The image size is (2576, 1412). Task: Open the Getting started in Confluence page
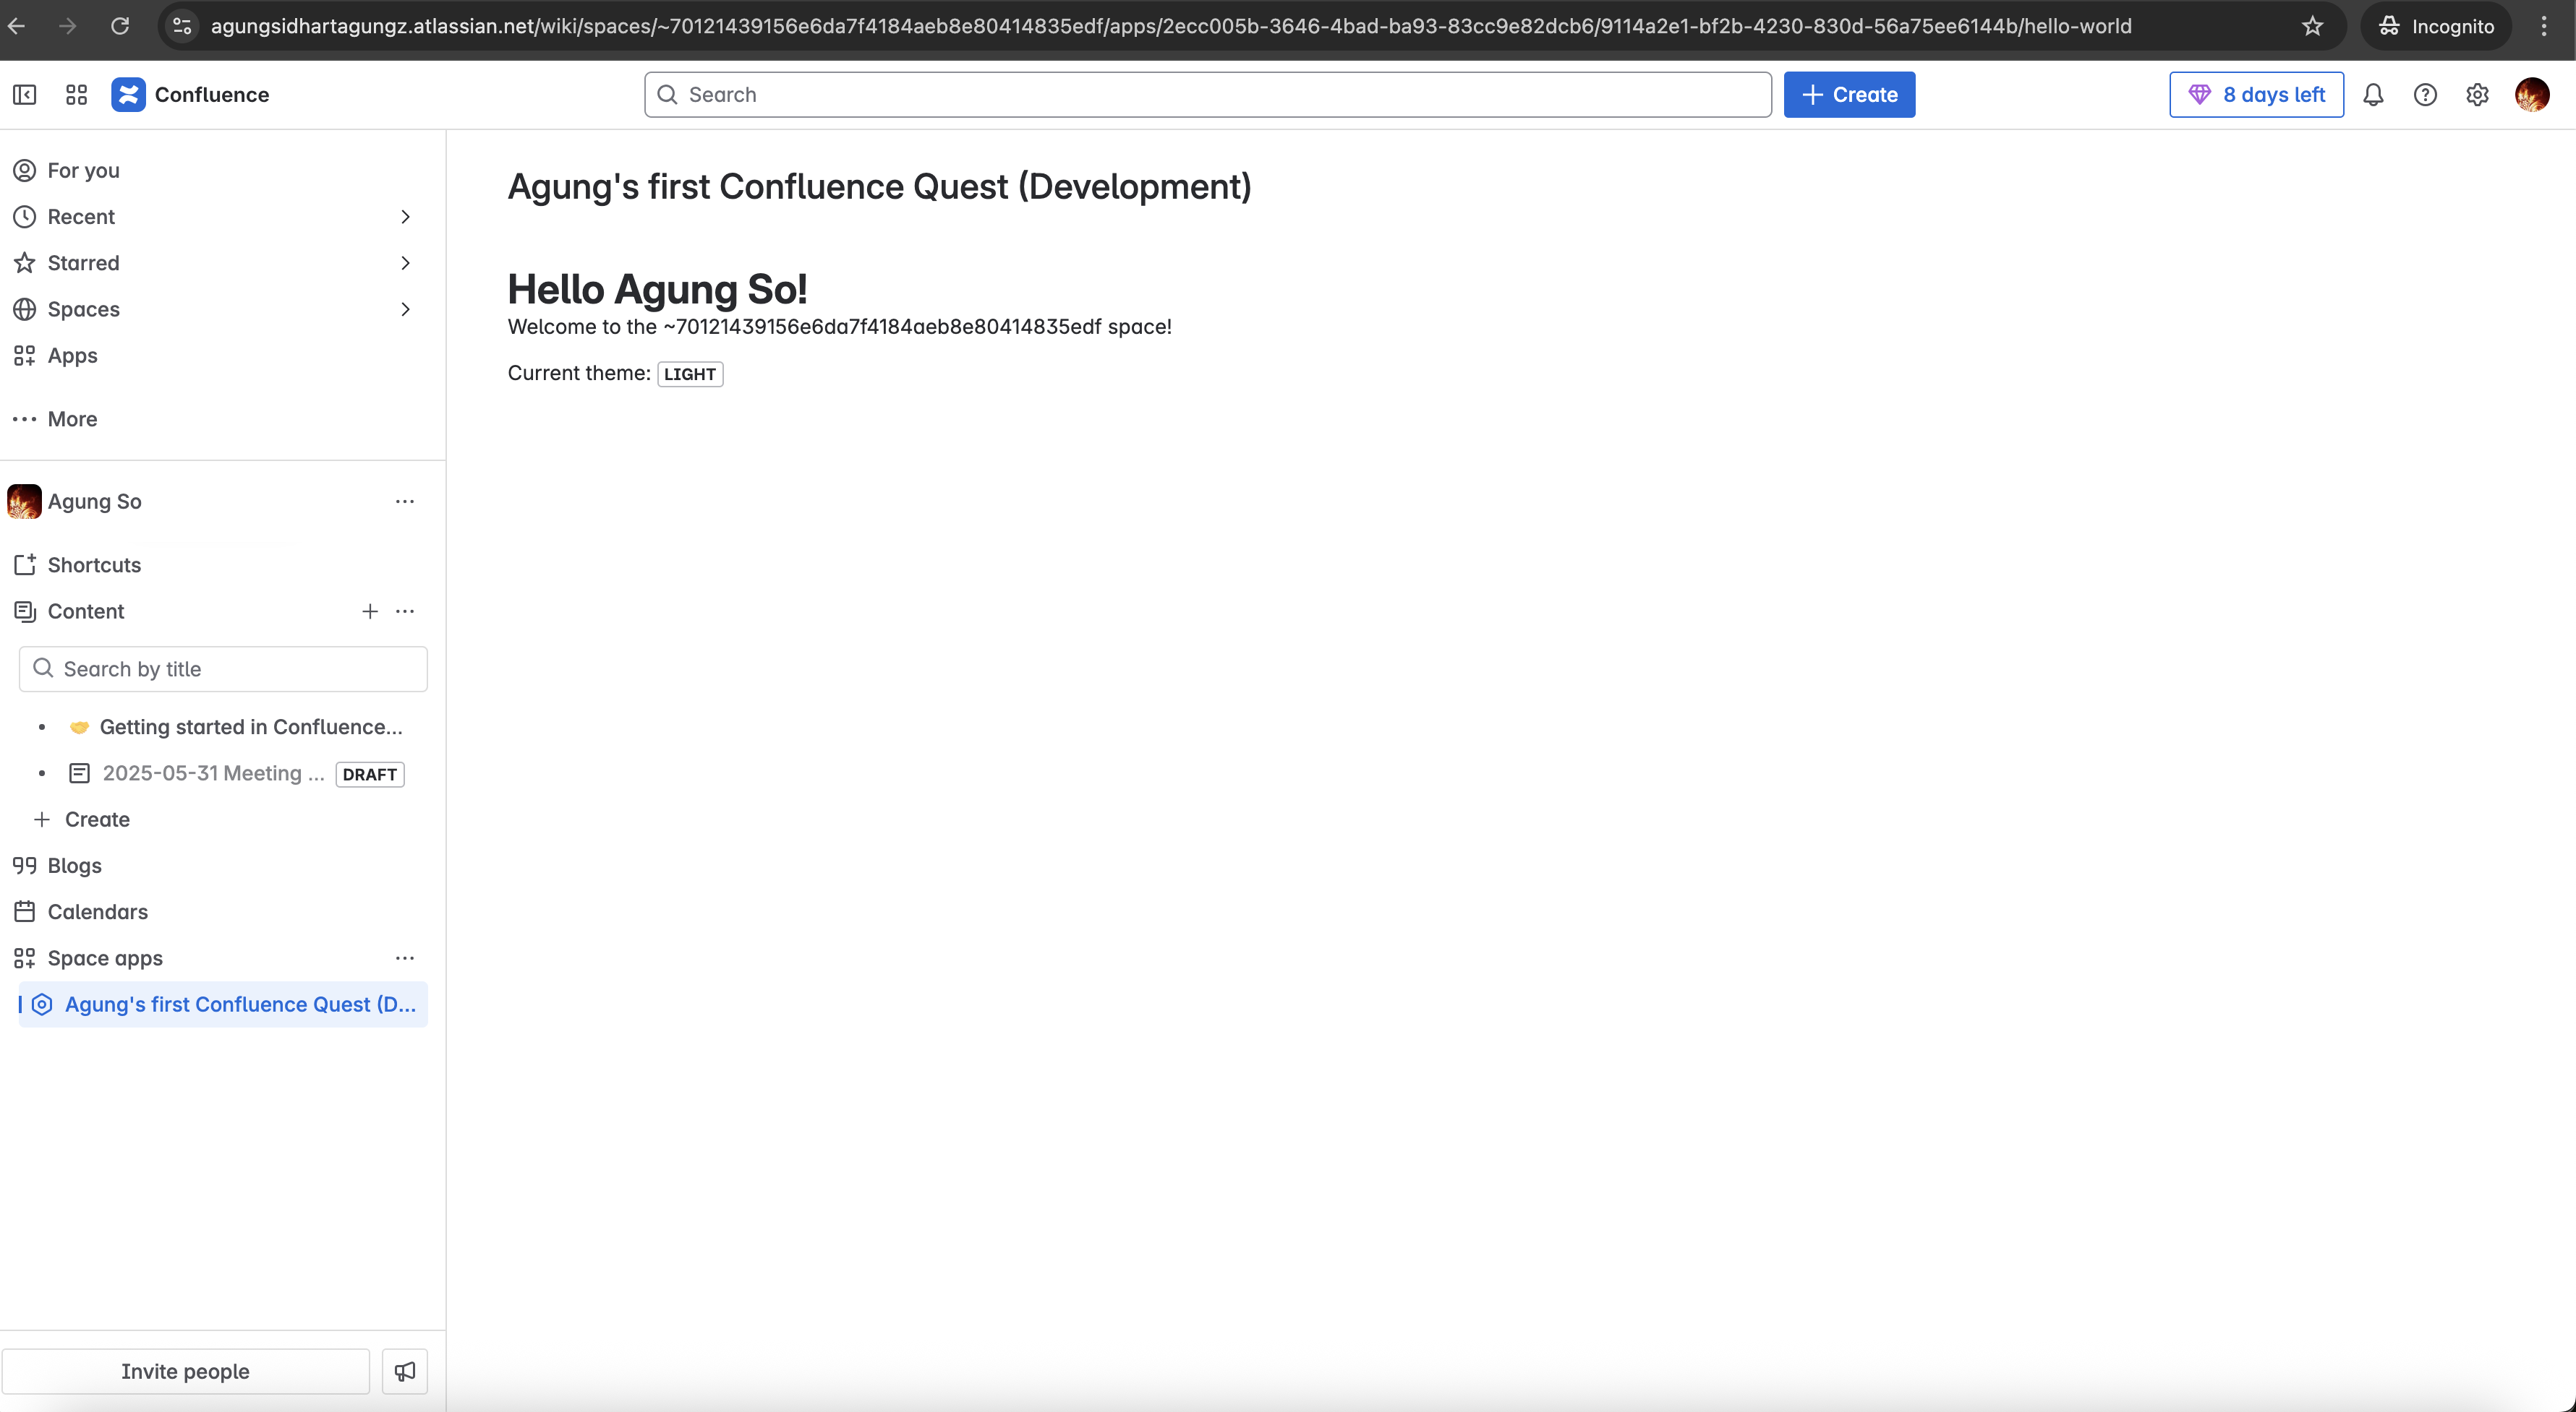pyautogui.click(x=250, y=728)
